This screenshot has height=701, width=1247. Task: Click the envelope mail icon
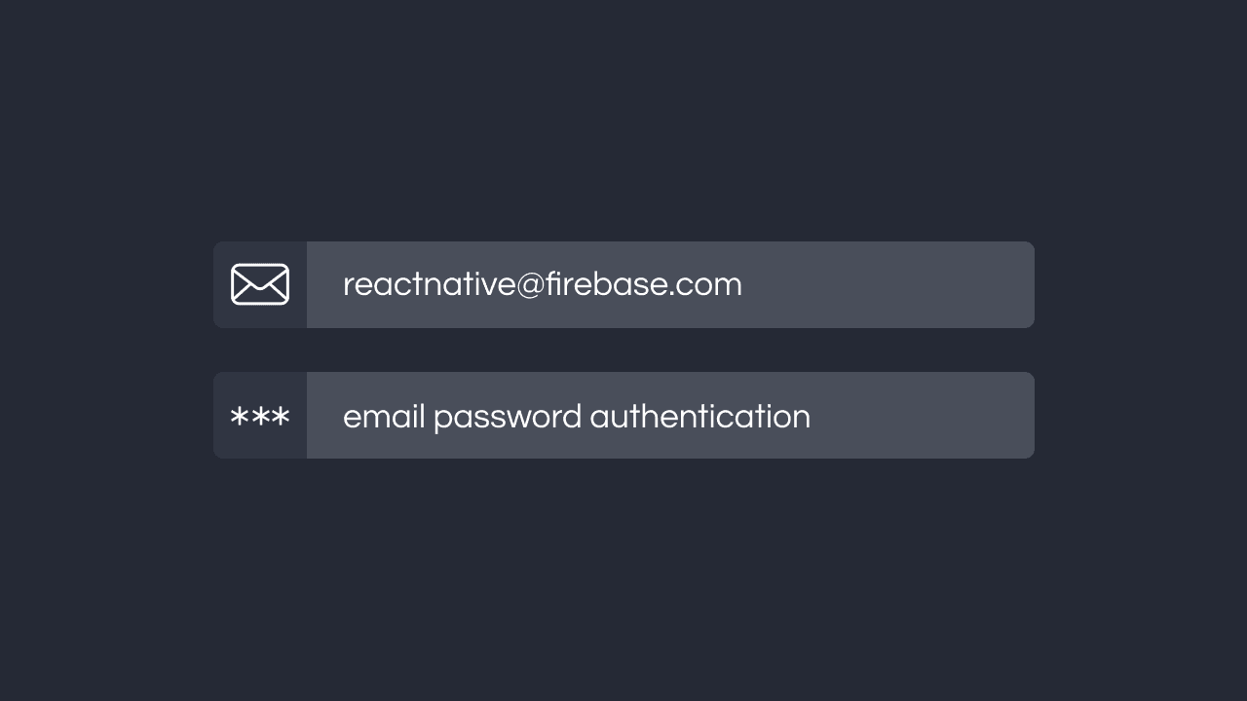pos(260,284)
